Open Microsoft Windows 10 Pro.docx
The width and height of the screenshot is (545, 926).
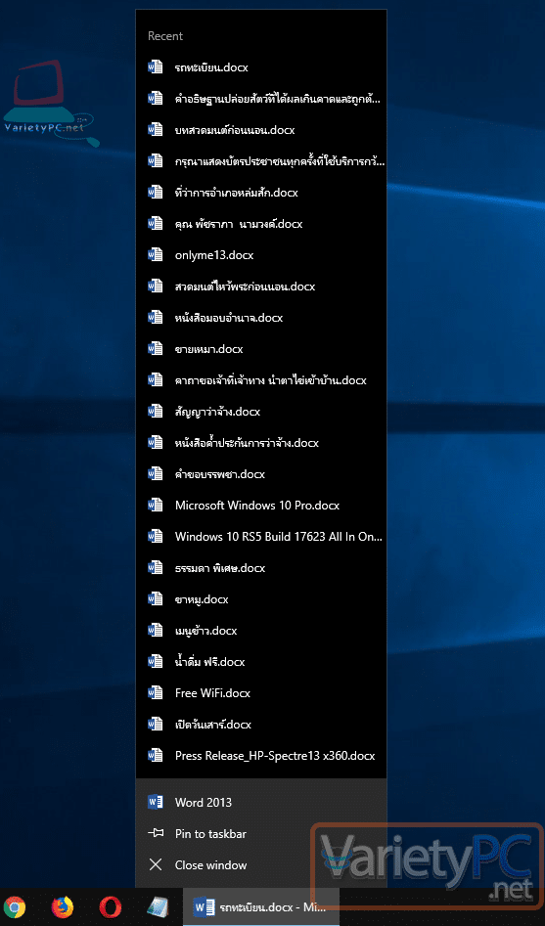[x=261, y=505]
